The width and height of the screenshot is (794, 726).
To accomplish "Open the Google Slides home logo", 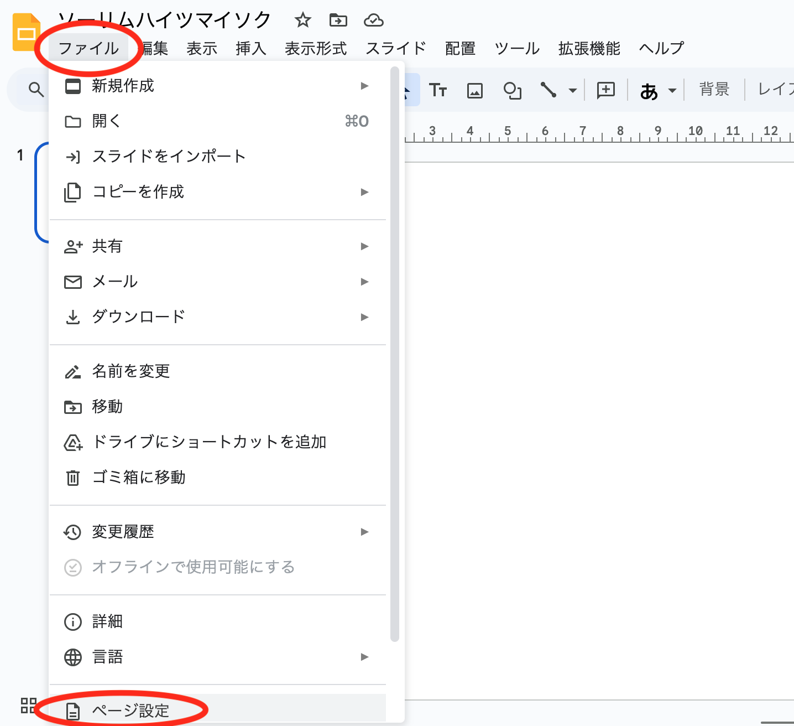I will coord(25,33).
